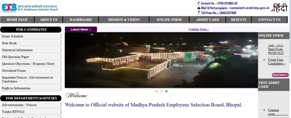Open the Exam Schedule sidebar item
291x118 pixels.
(31, 36)
